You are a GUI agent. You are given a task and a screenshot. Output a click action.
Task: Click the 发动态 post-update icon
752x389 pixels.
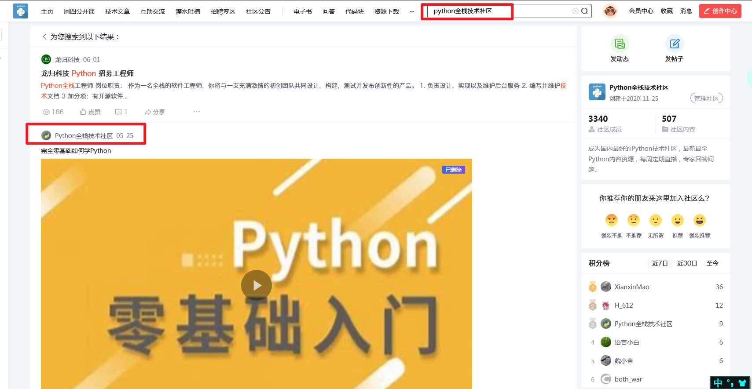(620, 44)
